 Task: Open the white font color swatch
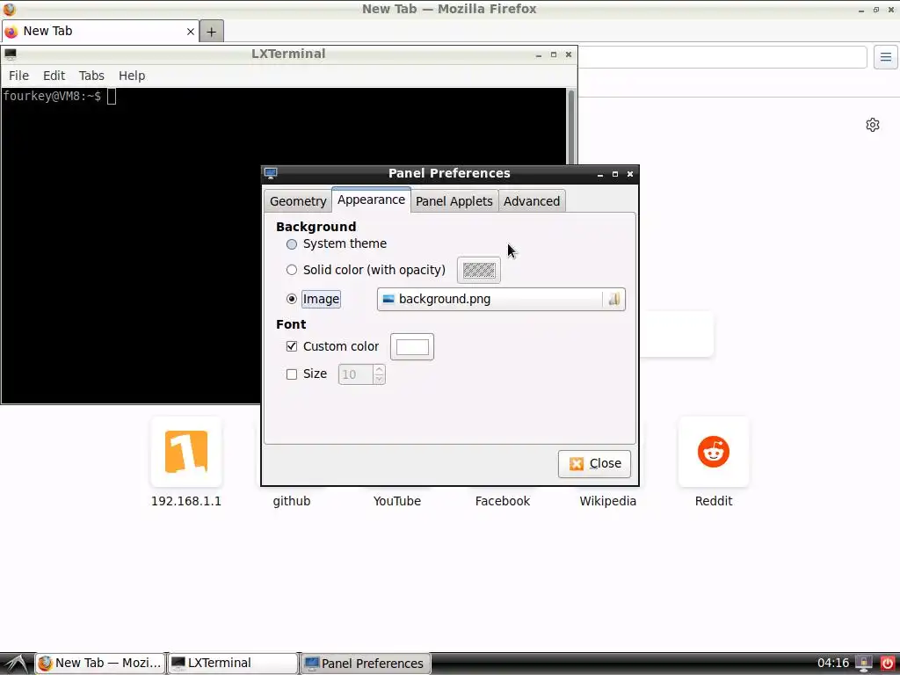pyautogui.click(x=412, y=346)
